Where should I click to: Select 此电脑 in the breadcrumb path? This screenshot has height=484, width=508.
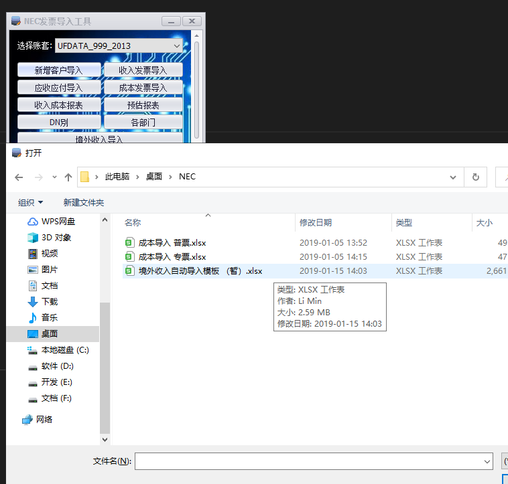[x=117, y=177]
